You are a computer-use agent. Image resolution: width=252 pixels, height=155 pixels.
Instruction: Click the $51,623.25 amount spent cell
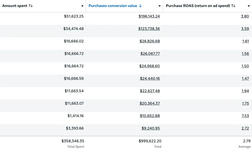(x=74, y=16)
